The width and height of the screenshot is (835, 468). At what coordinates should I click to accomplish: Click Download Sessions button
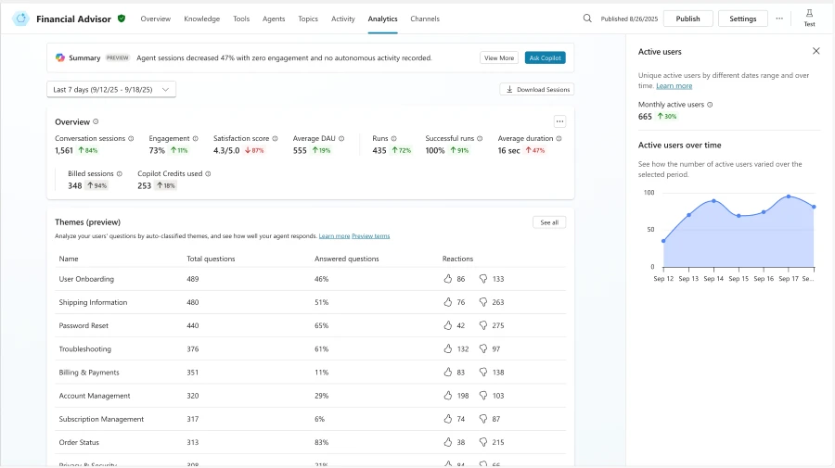(x=536, y=90)
